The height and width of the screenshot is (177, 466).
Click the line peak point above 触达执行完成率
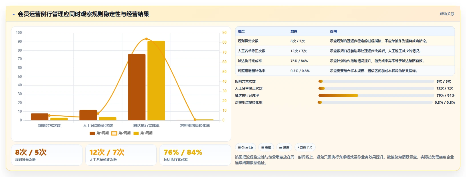point(146,39)
